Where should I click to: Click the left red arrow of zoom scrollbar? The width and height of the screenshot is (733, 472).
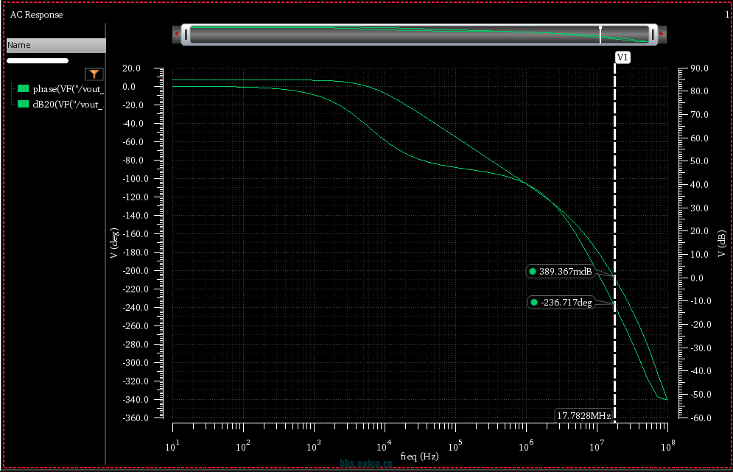click(x=176, y=34)
